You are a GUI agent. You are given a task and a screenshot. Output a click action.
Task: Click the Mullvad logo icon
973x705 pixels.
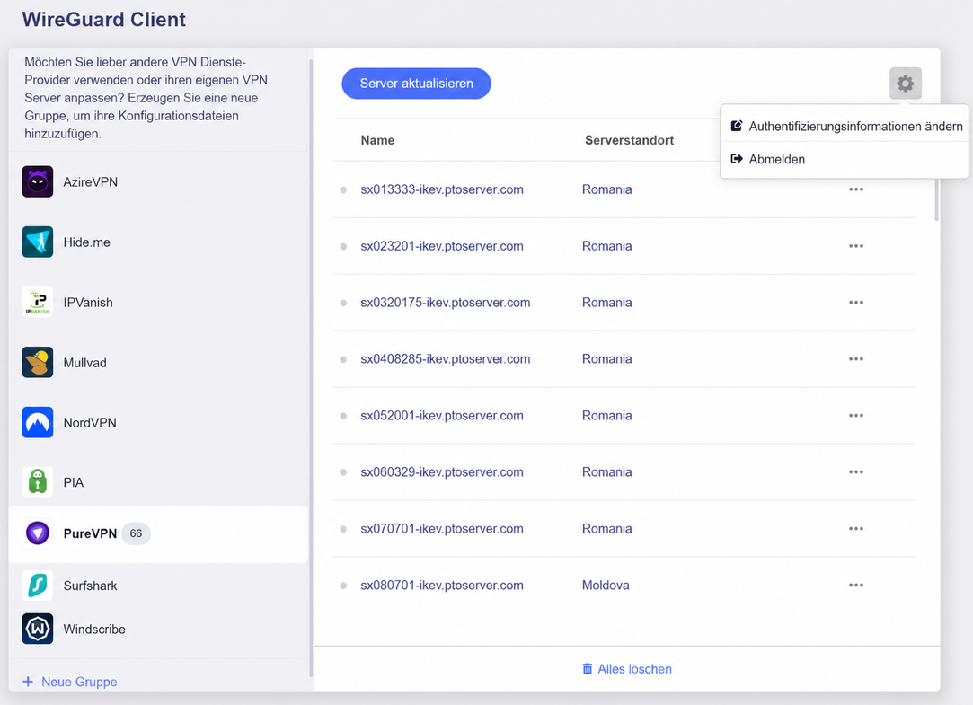38,362
